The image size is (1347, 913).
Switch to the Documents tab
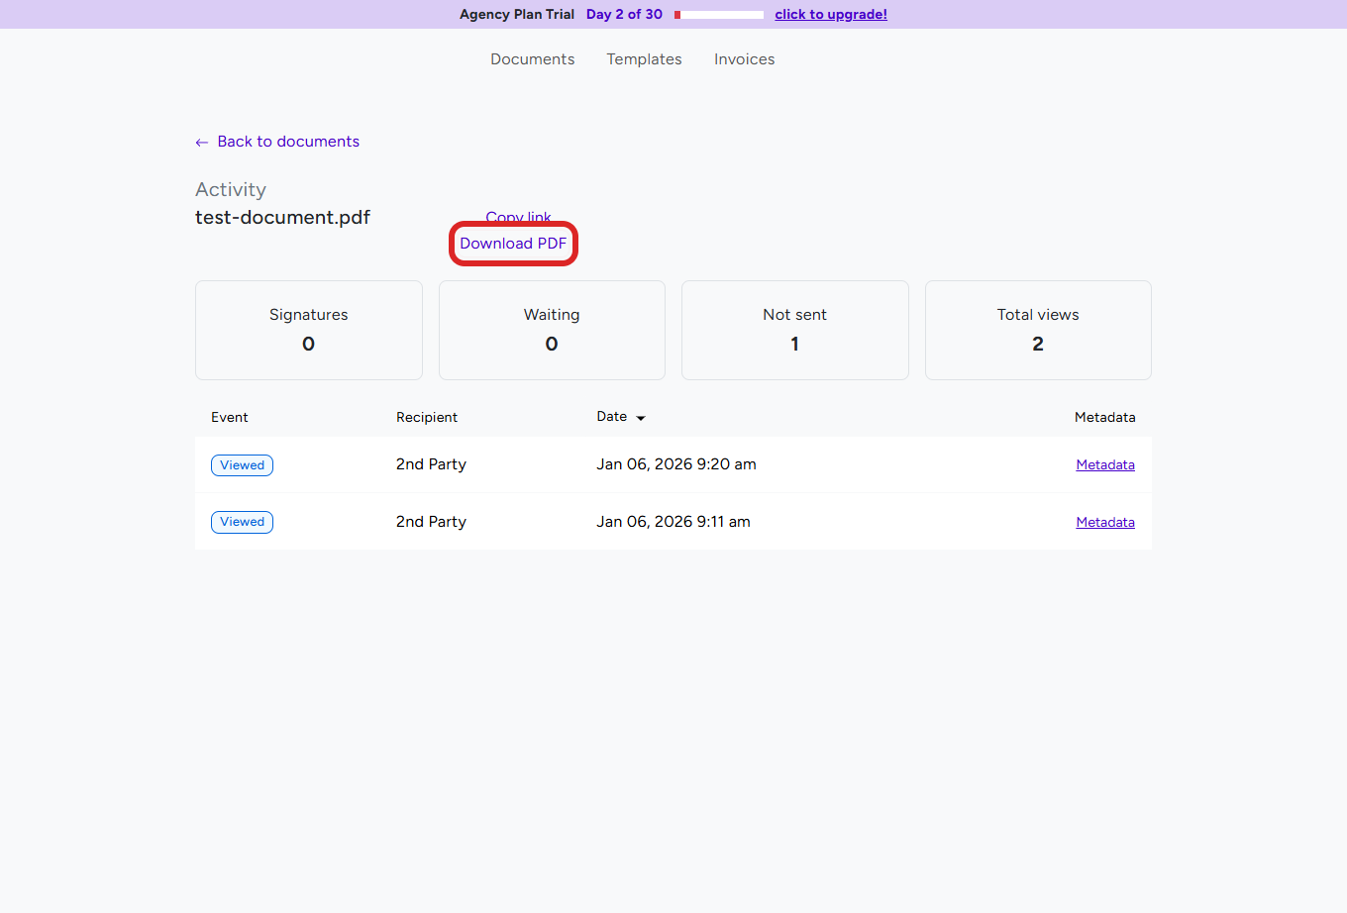tap(532, 59)
